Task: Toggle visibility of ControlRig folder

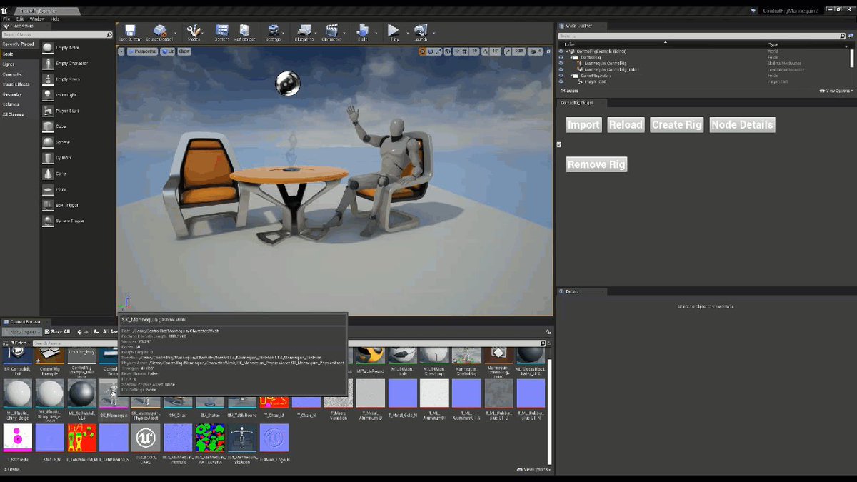Action: pyautogui.click(x=561, y=57)
